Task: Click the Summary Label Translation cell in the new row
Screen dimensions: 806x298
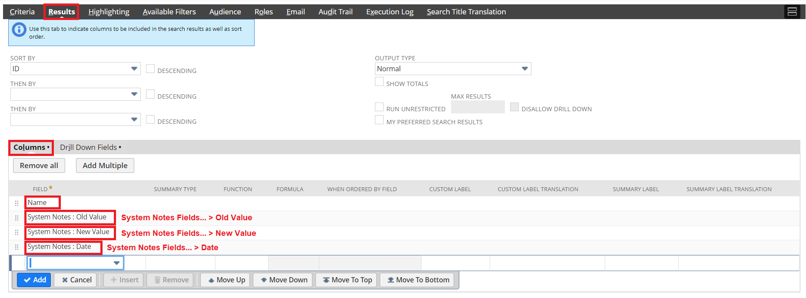Action: tap(739, 263)
